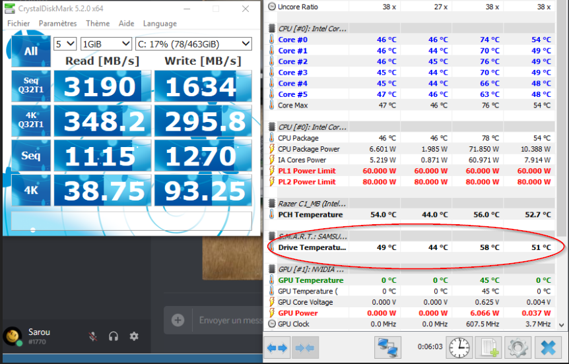Click the chip icon of Razer C1_MB group

[x=271, y=203]
